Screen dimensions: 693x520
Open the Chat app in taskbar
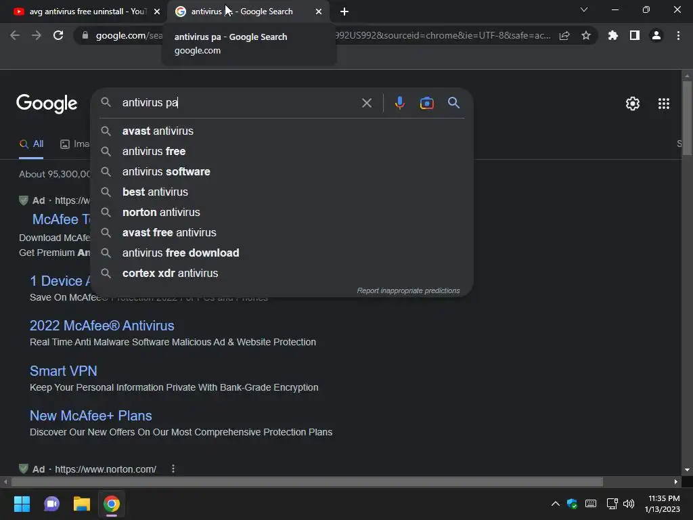click(51, 504)
